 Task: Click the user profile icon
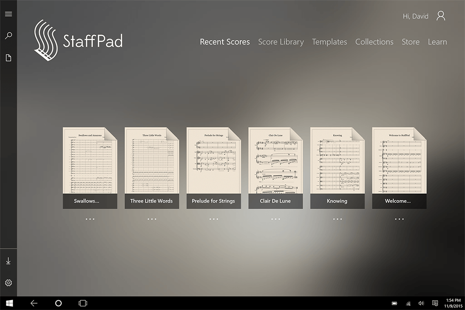pos(440,16)
